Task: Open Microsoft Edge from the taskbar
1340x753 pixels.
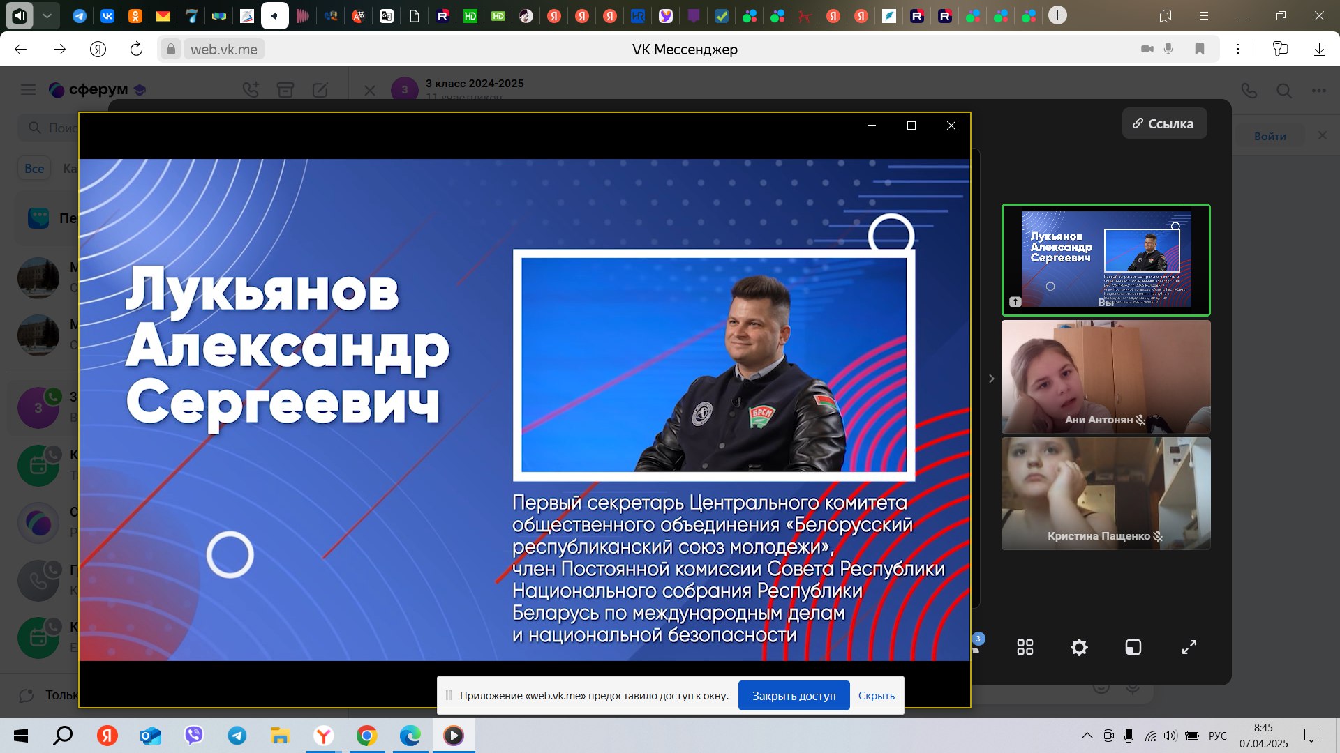Action: click(x=410, y=736)
